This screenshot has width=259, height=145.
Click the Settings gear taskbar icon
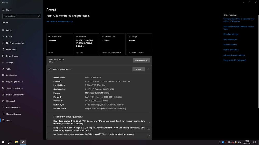(23, 142)
